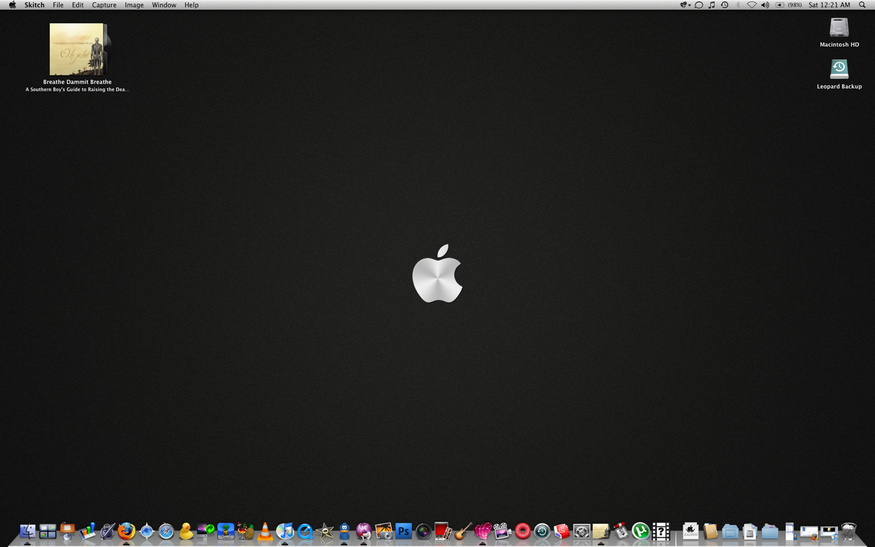
Task: Open the Window menu
Action: coord(164,5)
